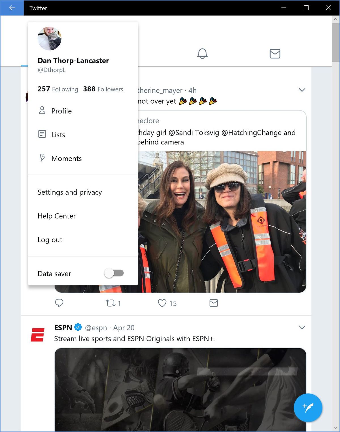Click the compose new tweet button
Screen dimensions: 340x432
308,408
